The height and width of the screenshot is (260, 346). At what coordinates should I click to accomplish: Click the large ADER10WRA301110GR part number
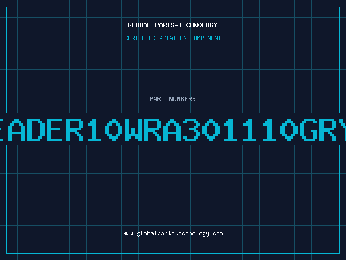[173, 130]
